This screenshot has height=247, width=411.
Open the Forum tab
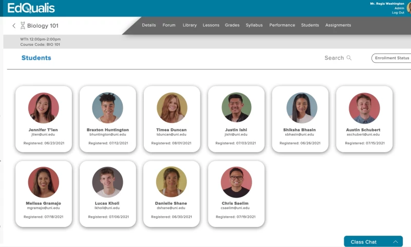pos(169,25)
